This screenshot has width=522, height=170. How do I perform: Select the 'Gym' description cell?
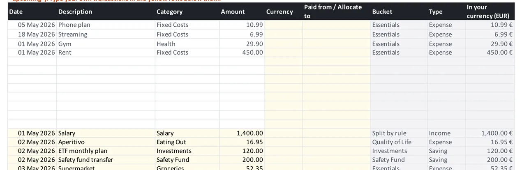pos(106,44)
